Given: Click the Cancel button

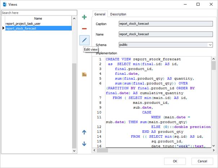Looking at the screenshot, I should pyautogui.click(x=202, y=161).
